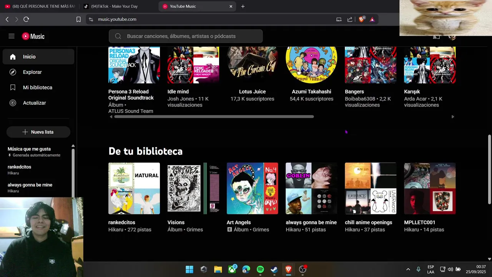Reload the page
The width and height of the screenshot is (492, 277).
coord(26,19)
